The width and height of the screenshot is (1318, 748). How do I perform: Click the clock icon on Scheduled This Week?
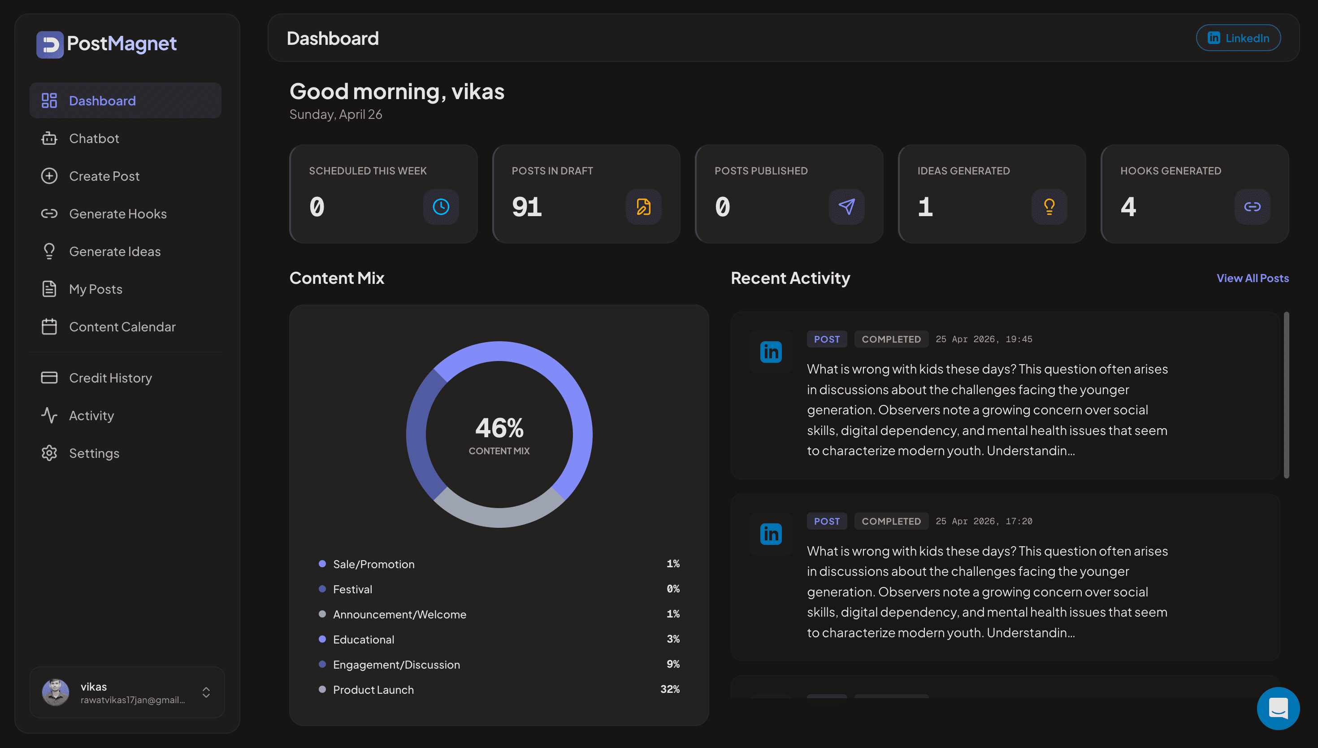tap(441, 207)
